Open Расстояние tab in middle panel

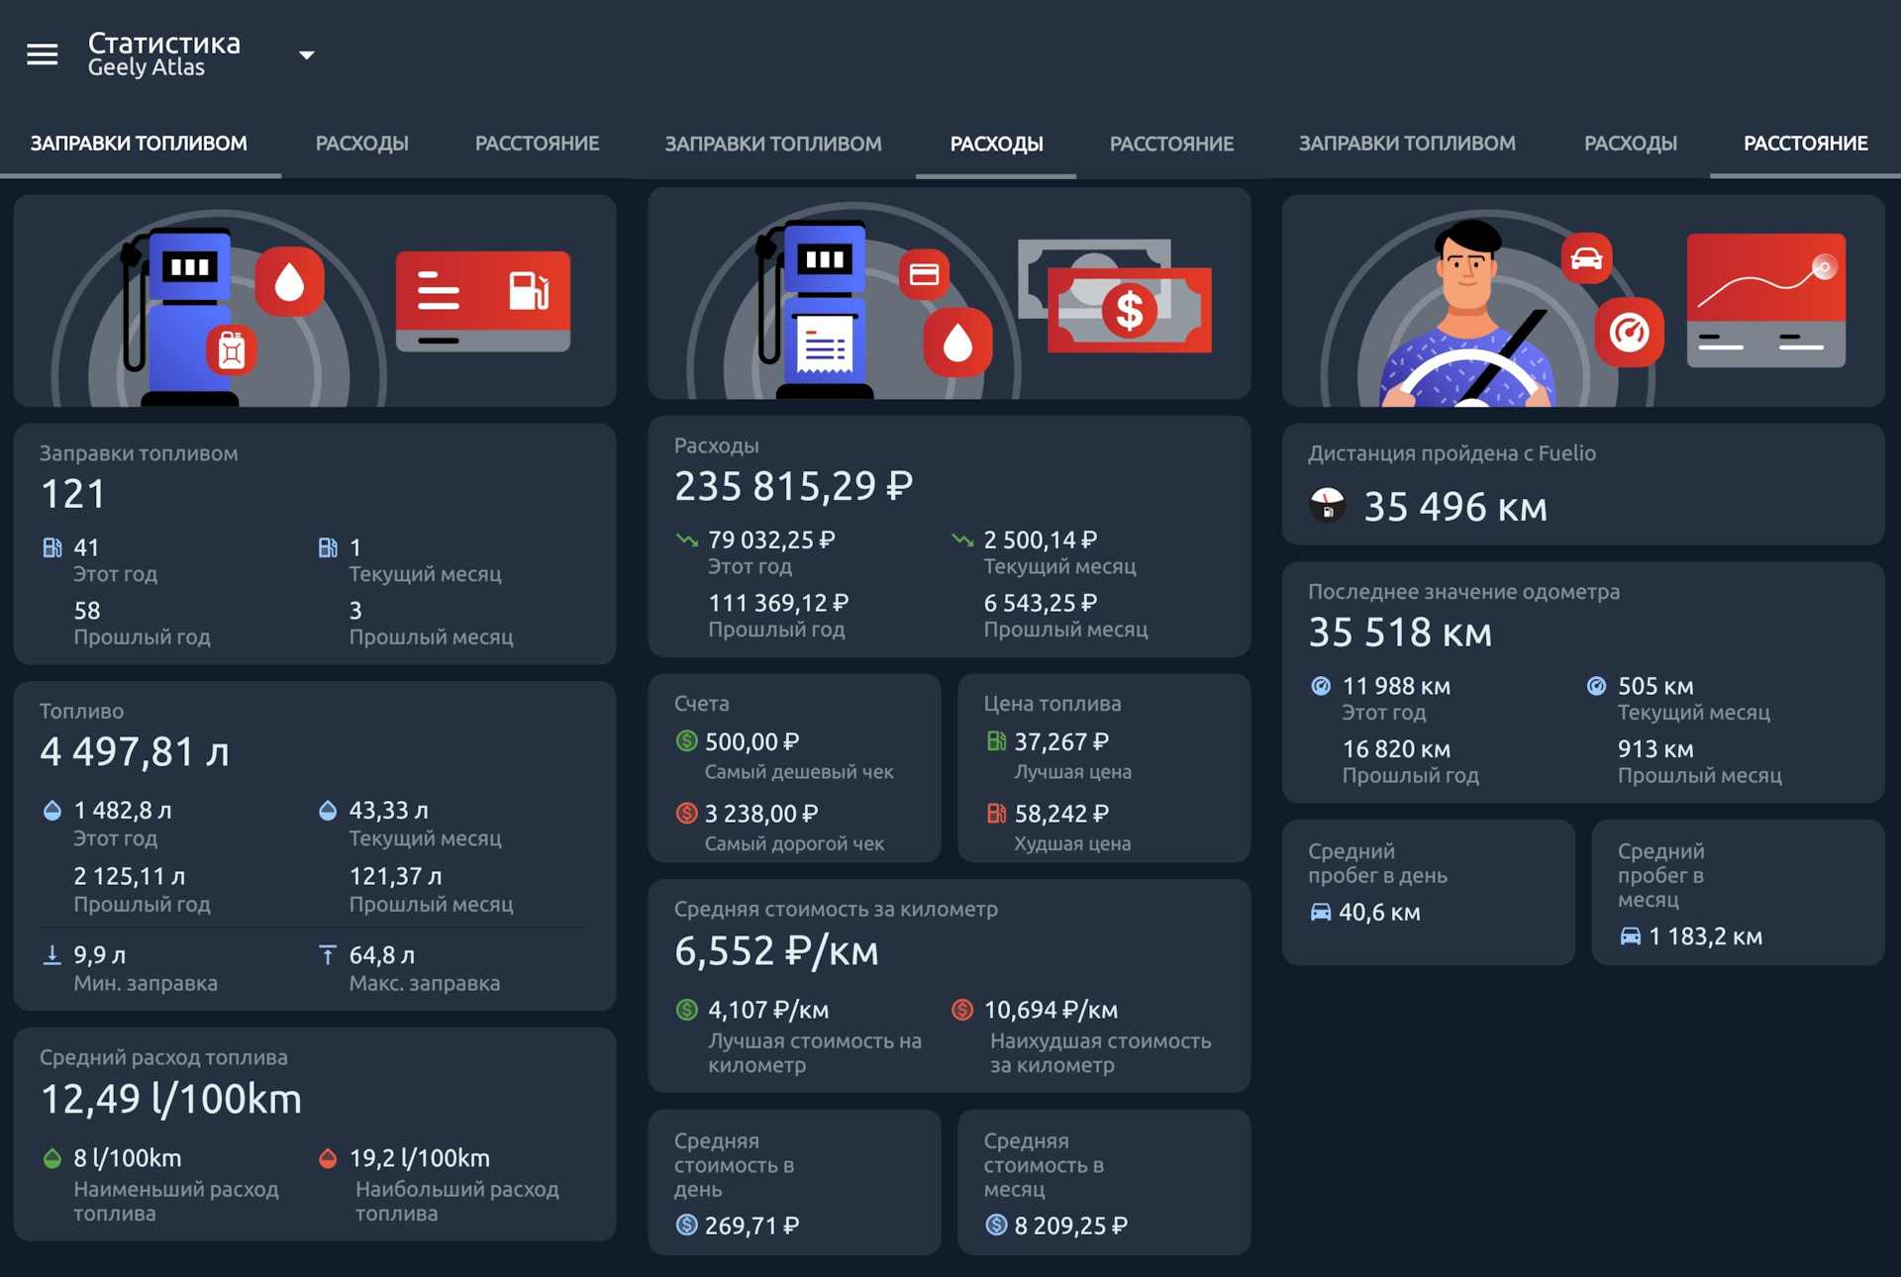click(1171, 144)
